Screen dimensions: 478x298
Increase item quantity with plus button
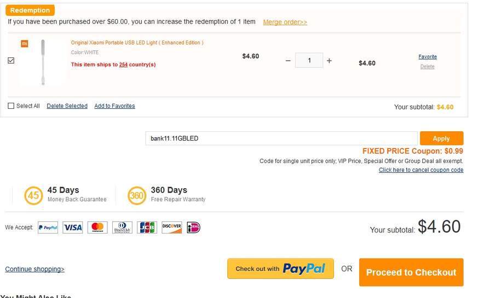(x=329, y=61)
